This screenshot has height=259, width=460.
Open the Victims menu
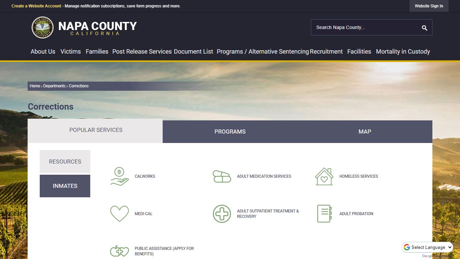coord(71,52)
